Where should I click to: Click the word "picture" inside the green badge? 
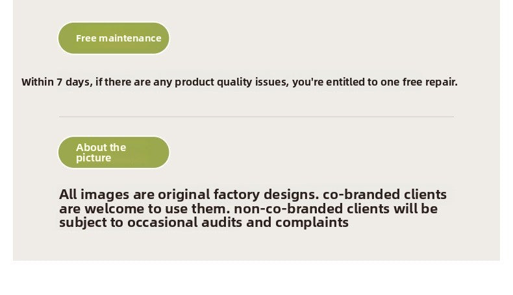point(94,158)
